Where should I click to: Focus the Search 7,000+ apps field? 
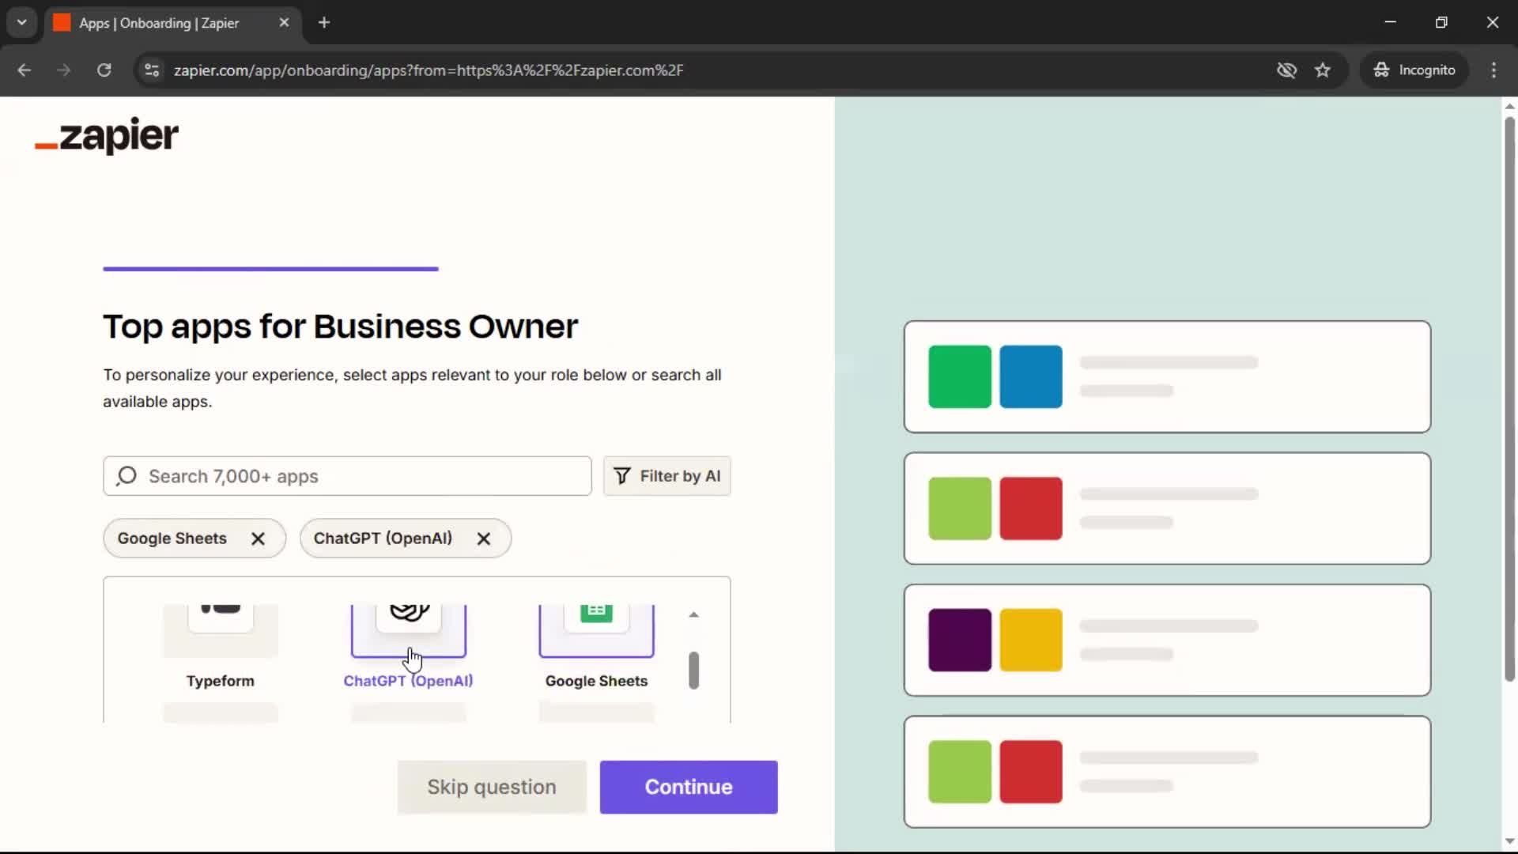click(x=347, y=476)
